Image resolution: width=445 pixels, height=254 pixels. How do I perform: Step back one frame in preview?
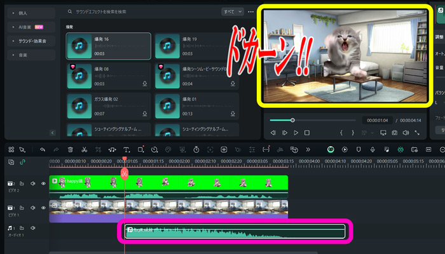click(273, 133)
